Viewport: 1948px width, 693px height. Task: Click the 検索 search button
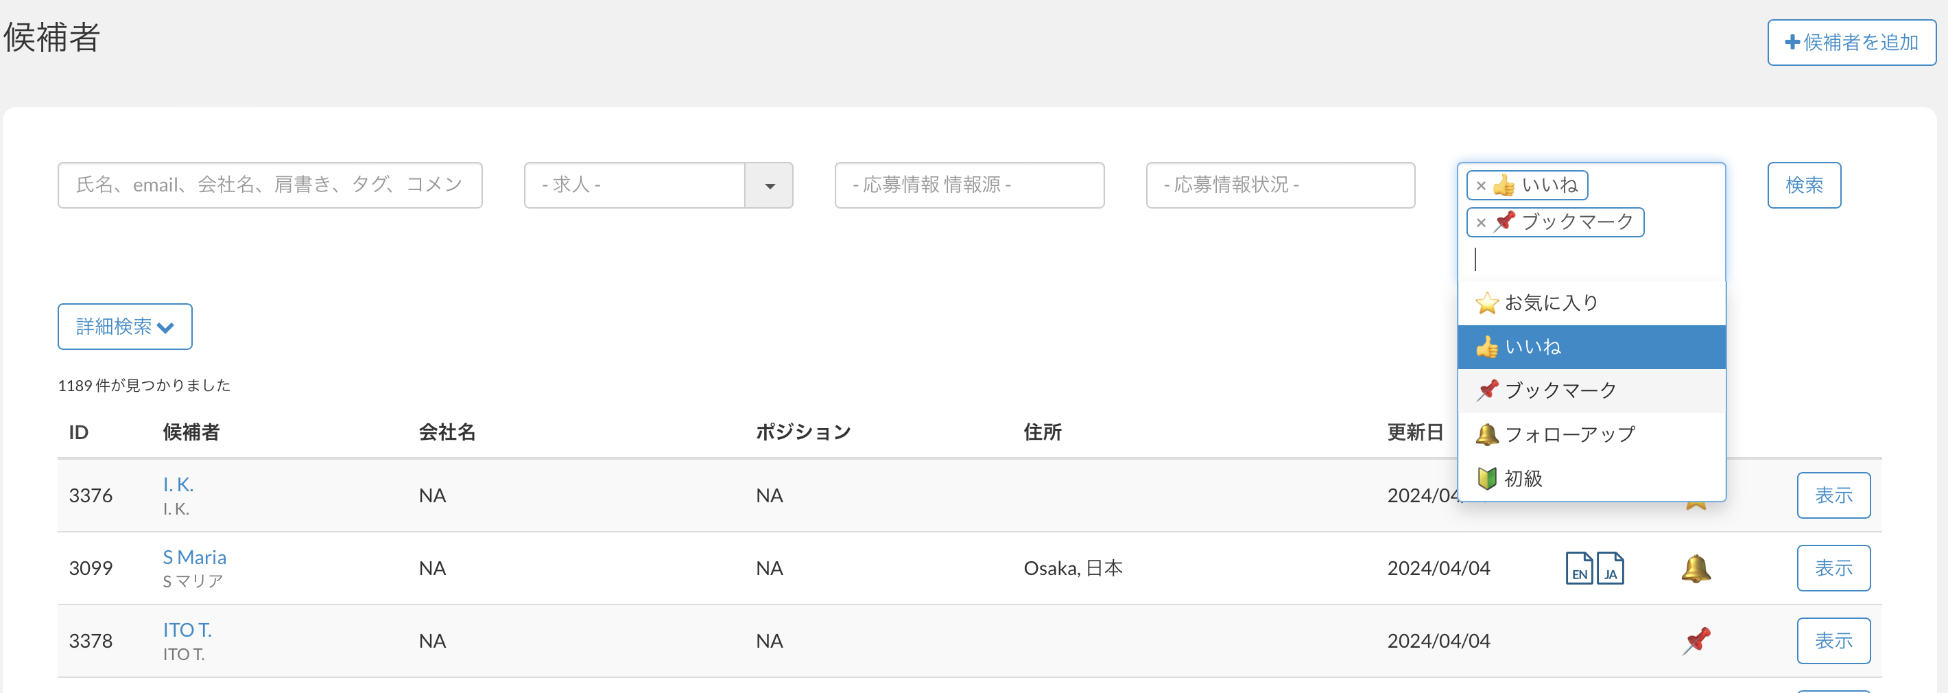click(1803, 185)
